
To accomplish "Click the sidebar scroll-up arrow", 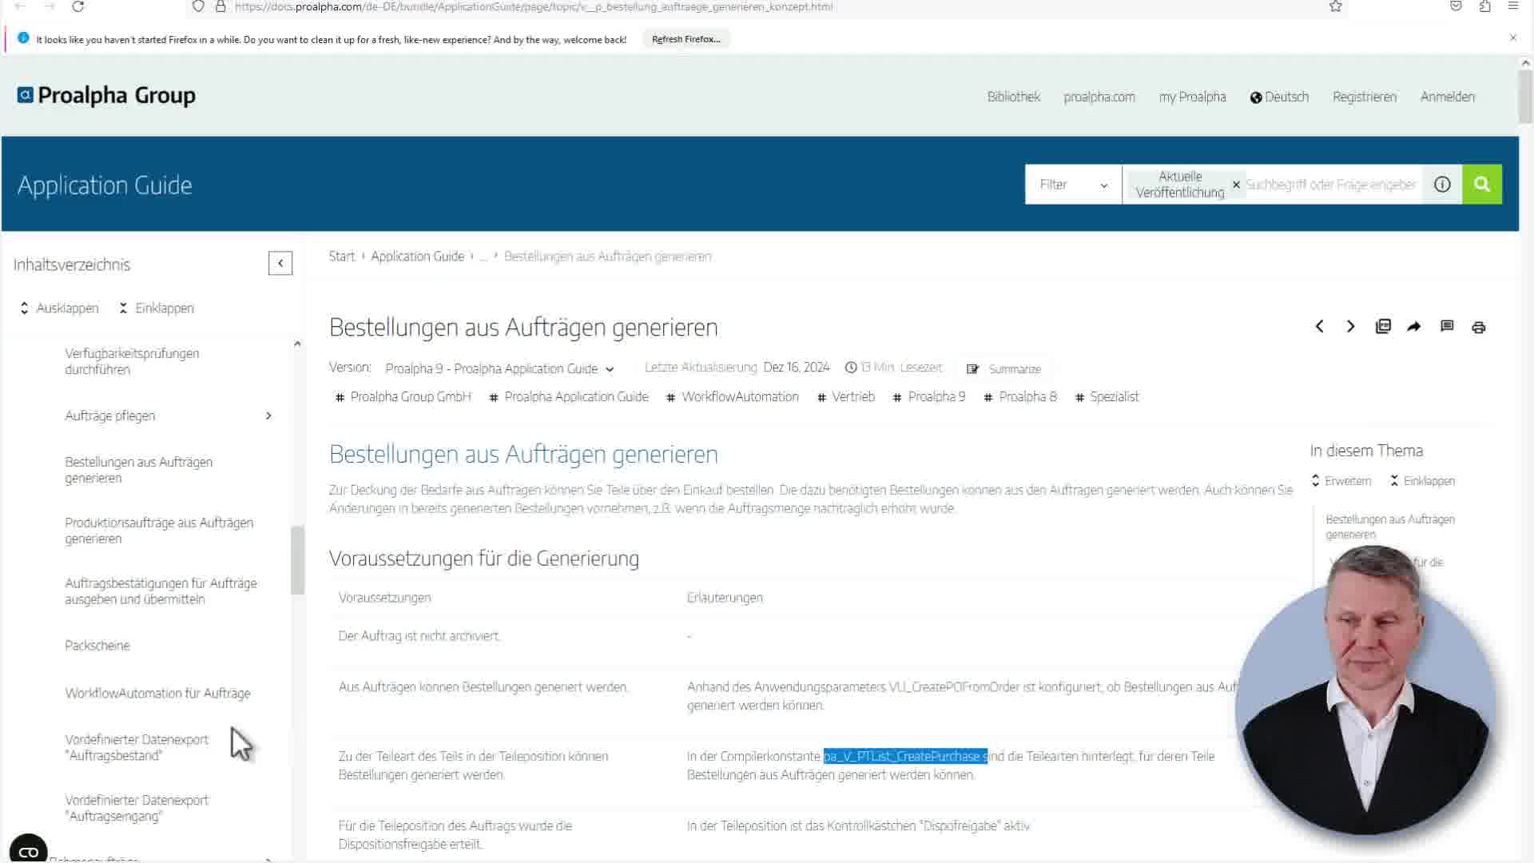I will pyautogui.click(x=297, y=344).
